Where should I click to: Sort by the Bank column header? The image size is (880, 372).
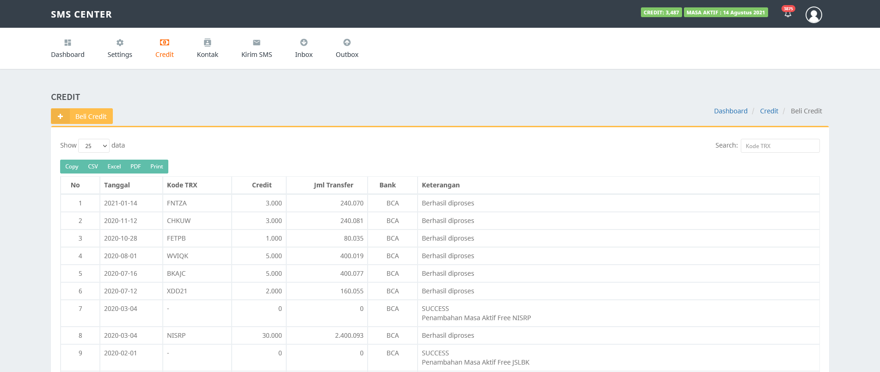click(393, 185)
